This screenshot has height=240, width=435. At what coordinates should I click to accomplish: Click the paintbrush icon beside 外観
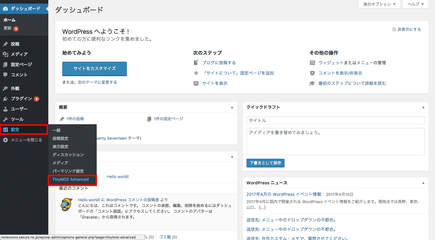click(5, 89)
